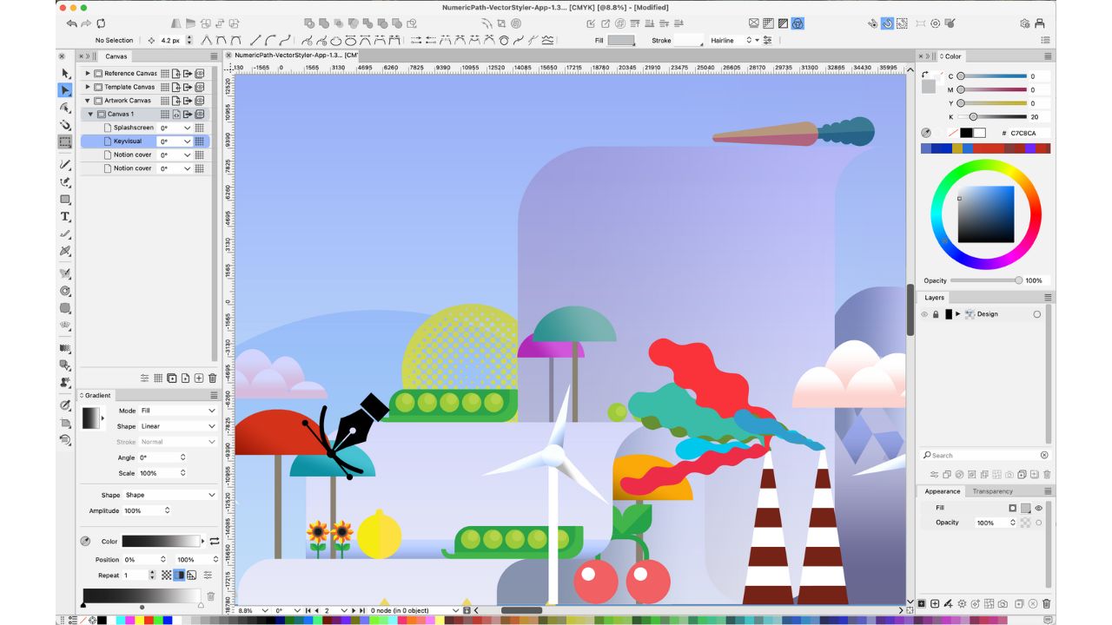Select the Splashscreen artboard in the Canvas list
The width and height of the screenshot is (1112, 625).
coord(133,128)
